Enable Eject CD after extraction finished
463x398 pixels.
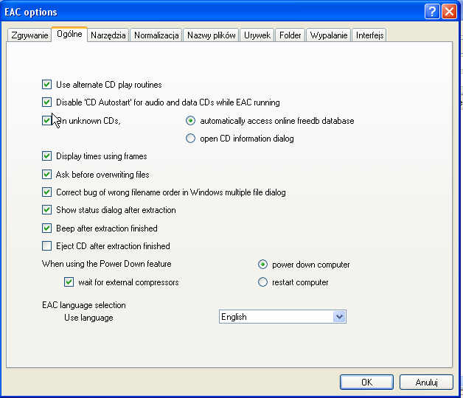(x=46, y=245)
